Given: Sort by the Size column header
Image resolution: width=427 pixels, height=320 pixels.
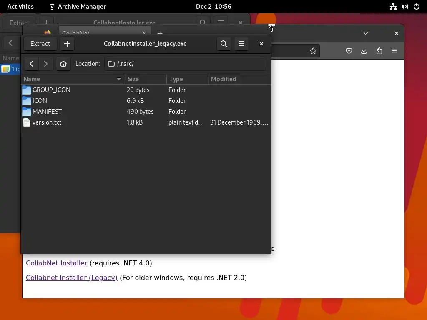Looking at the screenshot, I should tap(146, 79).
